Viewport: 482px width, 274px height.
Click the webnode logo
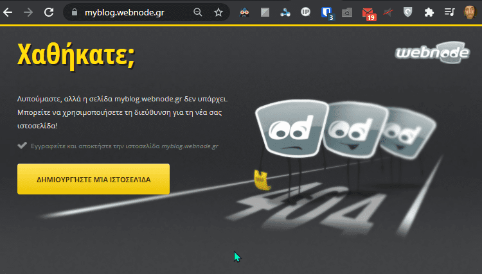433,53
